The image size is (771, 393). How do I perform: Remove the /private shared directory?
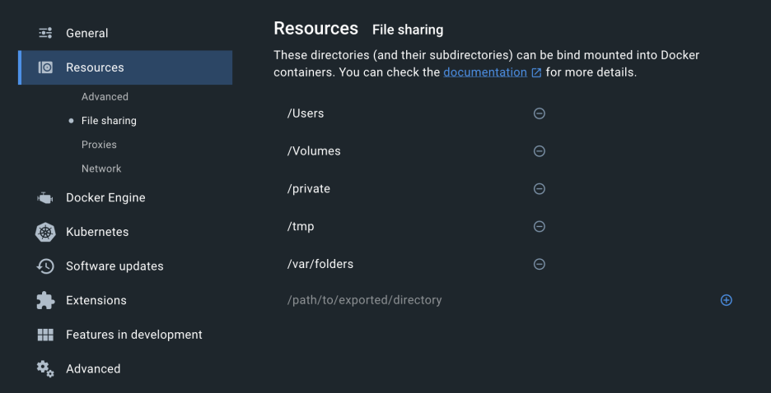[x=540, y=189]
